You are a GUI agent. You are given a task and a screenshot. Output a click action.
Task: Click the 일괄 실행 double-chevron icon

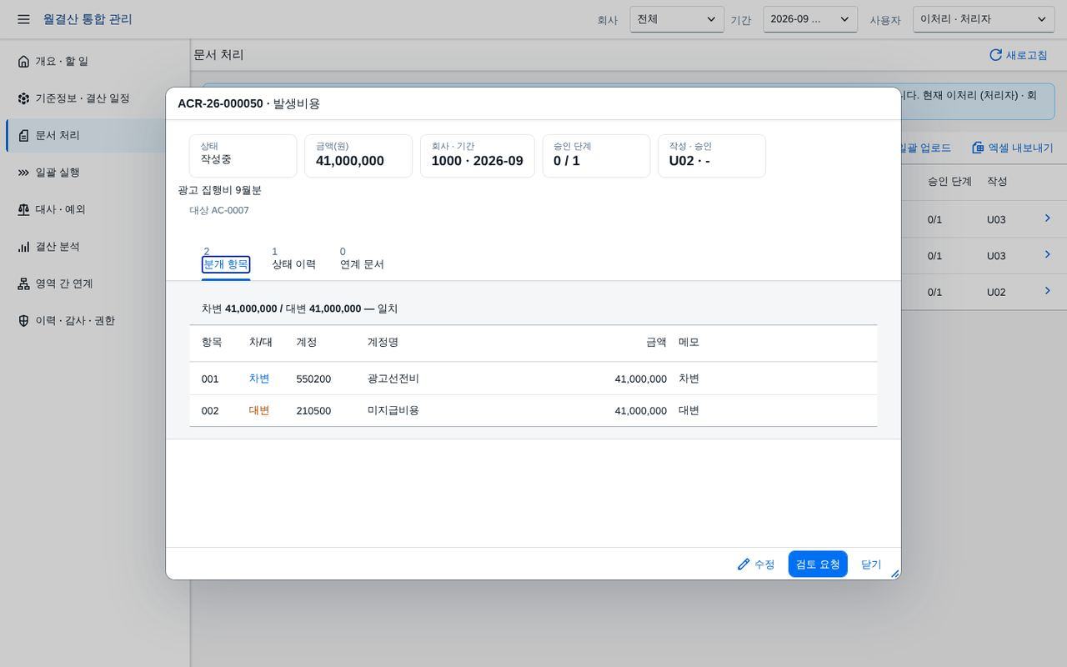pyautogui.click(x=23, y=173)
